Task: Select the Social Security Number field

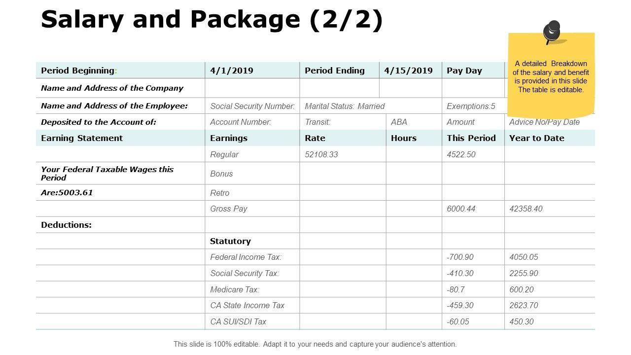Action: pyautogui.click(x=252, y=106)
